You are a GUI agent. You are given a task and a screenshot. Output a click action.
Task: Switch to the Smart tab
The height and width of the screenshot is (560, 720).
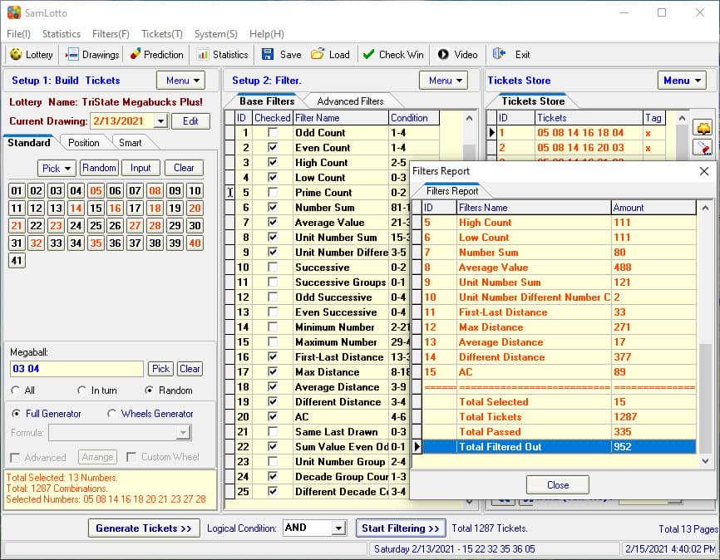click(131, 143)
